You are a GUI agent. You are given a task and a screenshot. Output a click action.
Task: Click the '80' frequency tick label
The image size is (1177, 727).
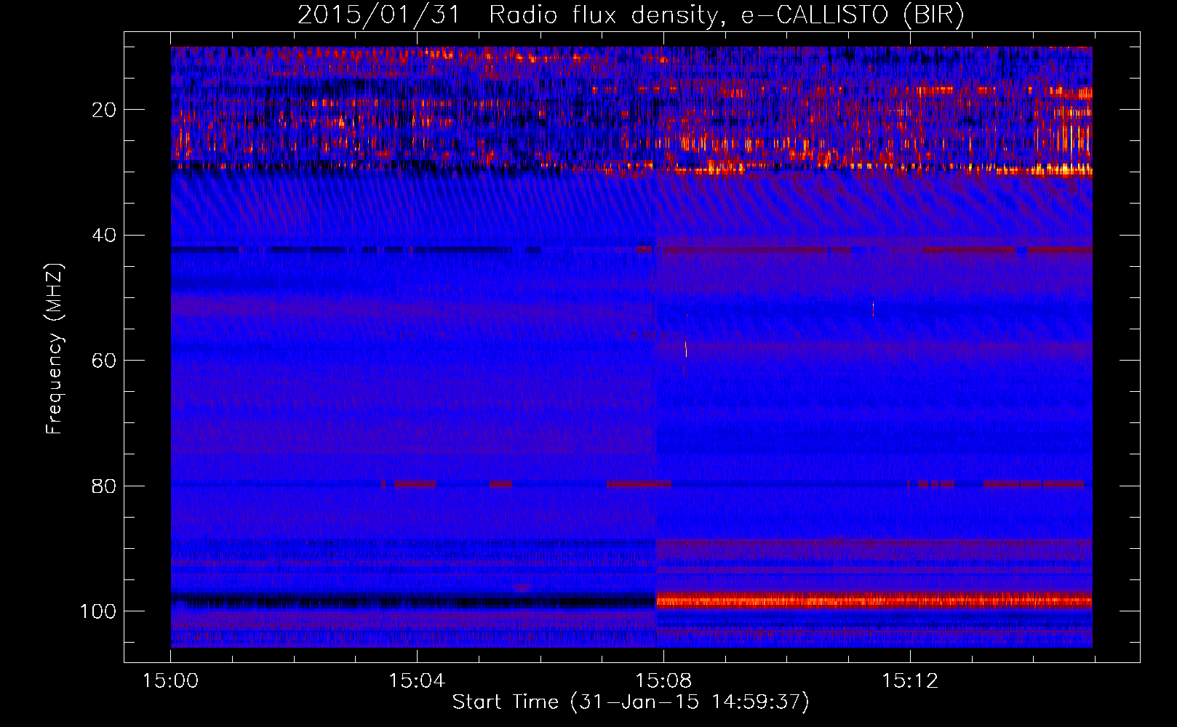pos(104,486)
